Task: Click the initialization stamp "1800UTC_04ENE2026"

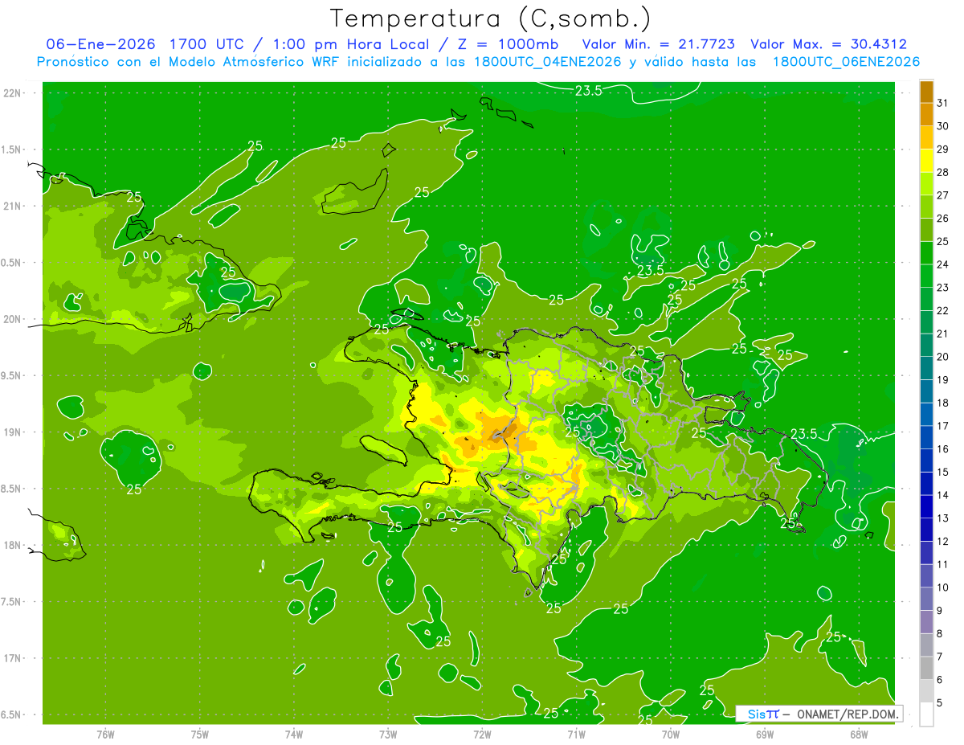Action: 546,62
